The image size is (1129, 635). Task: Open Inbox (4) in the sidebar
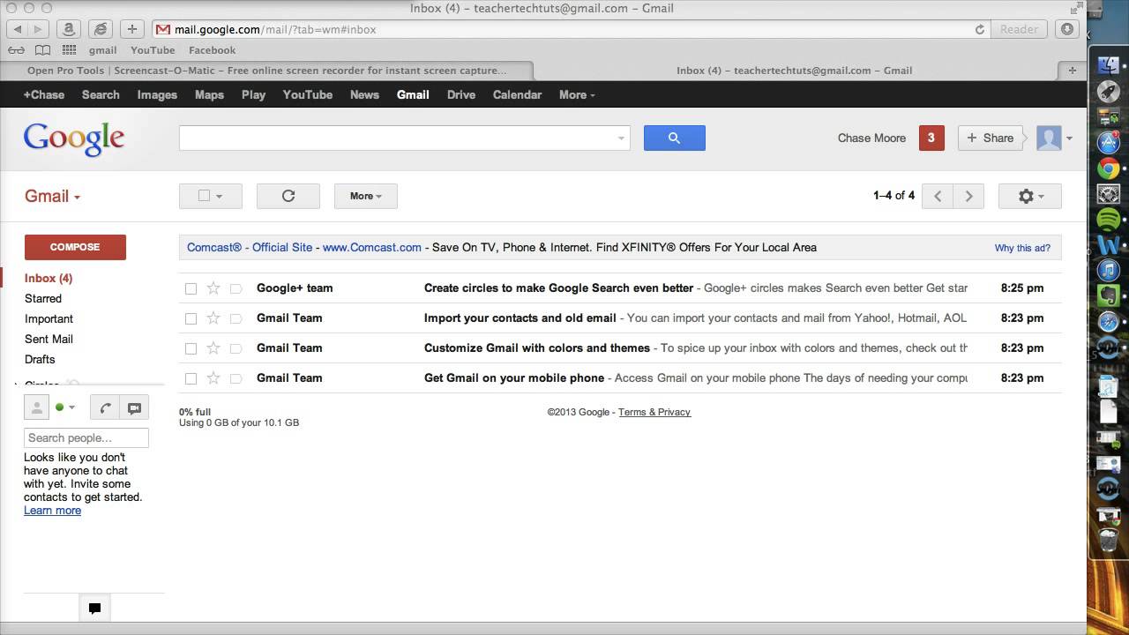49,278
